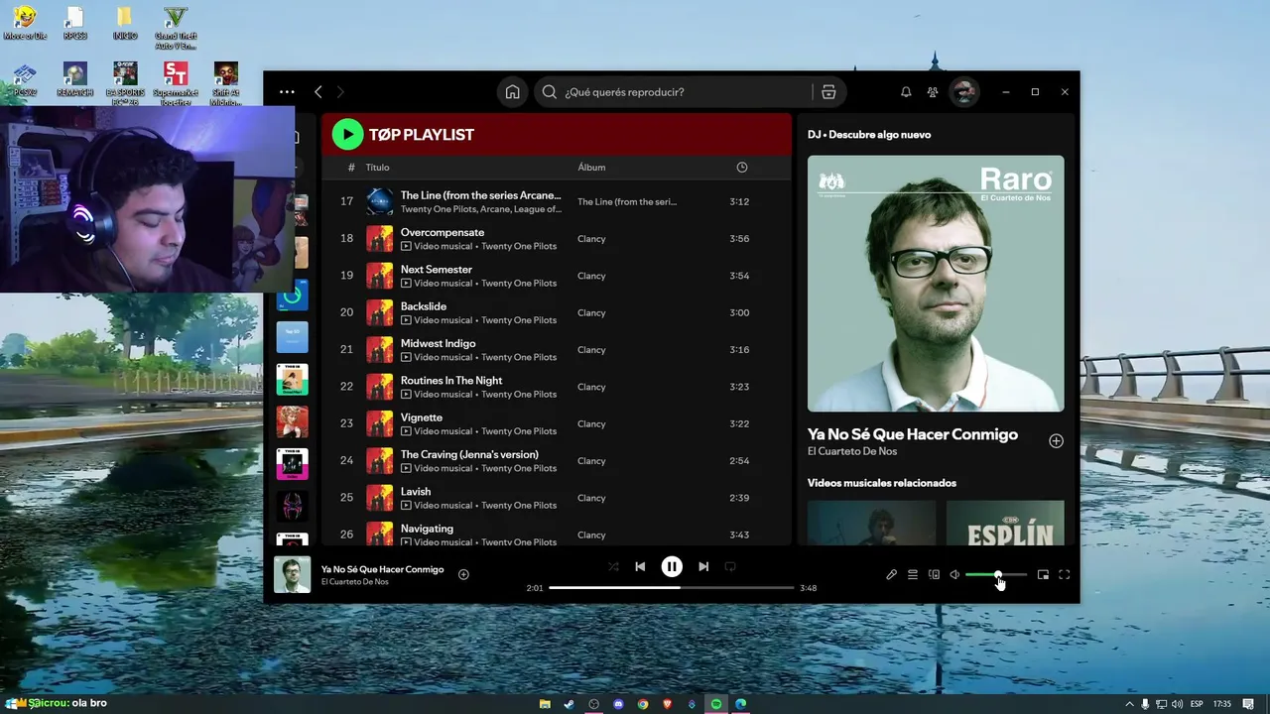The height and width of the screenshot is (714, 1270).
Task: Add the playing song to Liked Songs
Action: (463, 574)
